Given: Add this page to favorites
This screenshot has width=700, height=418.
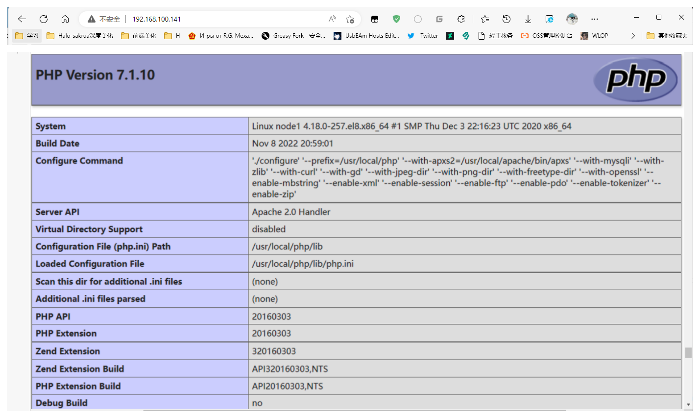Looking at the screenshot, I should [350, 19].
